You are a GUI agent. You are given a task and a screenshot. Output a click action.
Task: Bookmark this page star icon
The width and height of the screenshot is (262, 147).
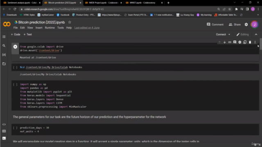[230, 9]
